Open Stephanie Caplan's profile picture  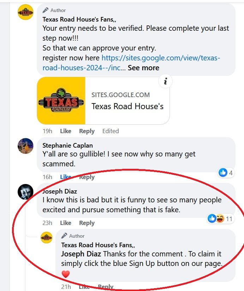coord(25,146)
